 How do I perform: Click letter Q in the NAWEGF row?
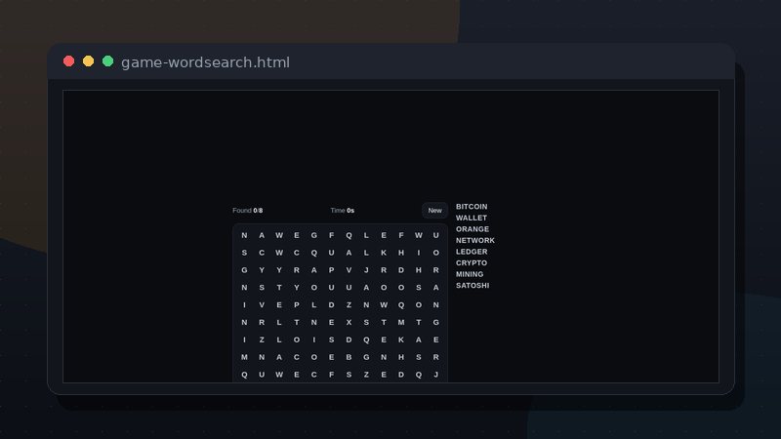(349, 235)
